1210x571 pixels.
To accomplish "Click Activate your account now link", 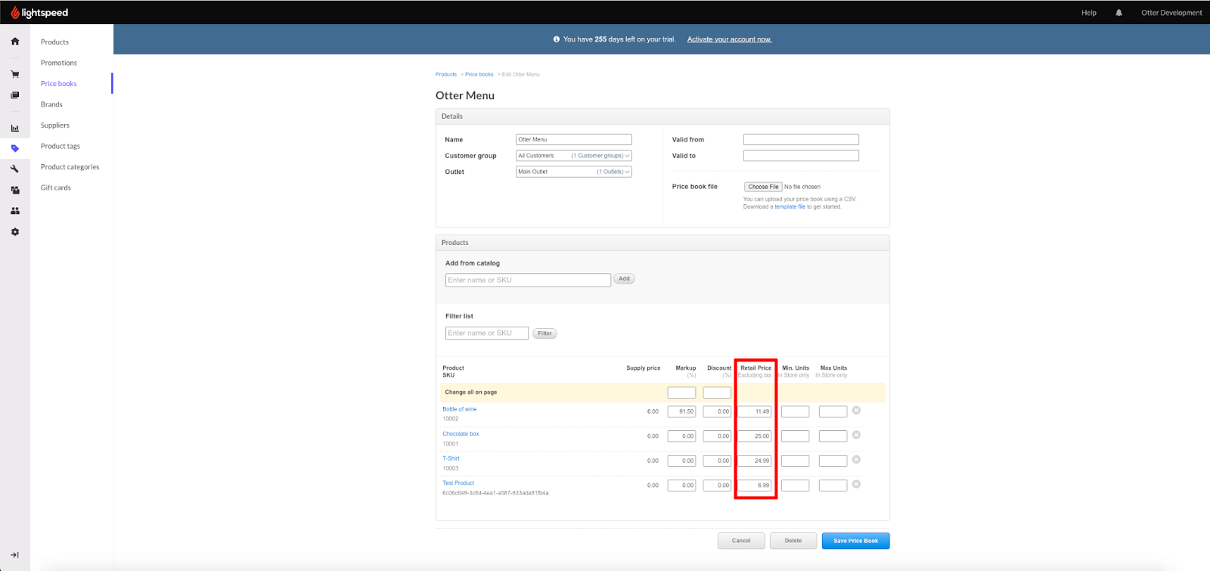I will [729, 39].
